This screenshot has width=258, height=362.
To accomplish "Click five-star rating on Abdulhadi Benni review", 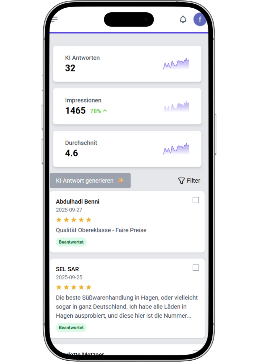I will tap(74, 220).
